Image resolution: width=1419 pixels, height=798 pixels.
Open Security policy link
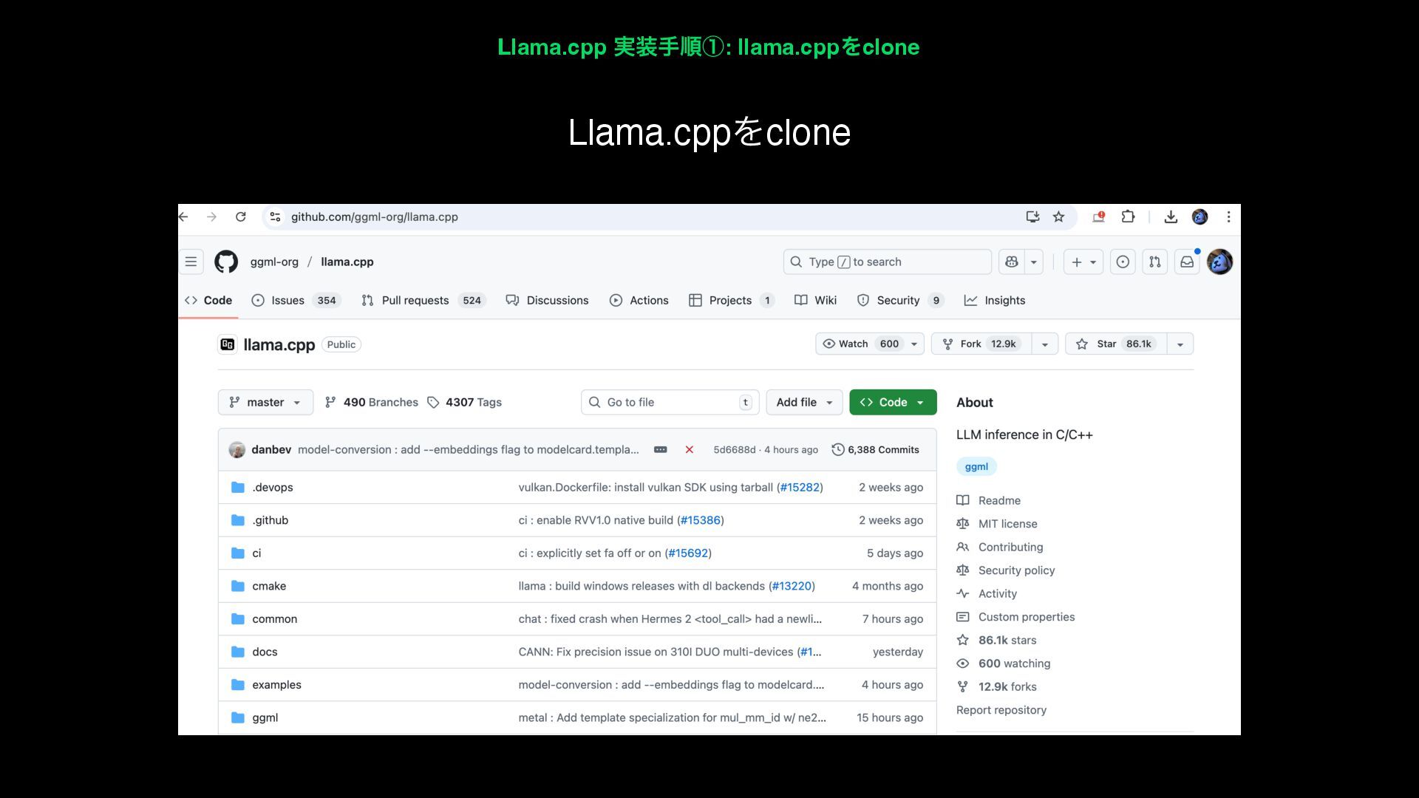click(x=1006, y=570)
